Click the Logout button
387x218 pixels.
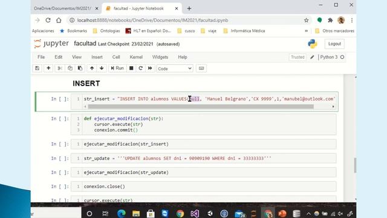[x=334, y=44]
